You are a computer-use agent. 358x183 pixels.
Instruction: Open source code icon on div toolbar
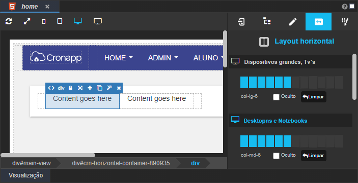click(51, 88)
